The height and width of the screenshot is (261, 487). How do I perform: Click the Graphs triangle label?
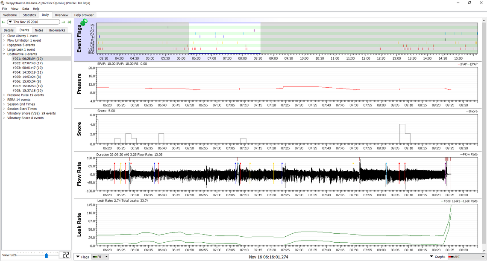click(x=437, y=257)
